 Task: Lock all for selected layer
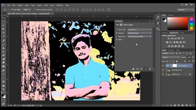coord(177,61)
